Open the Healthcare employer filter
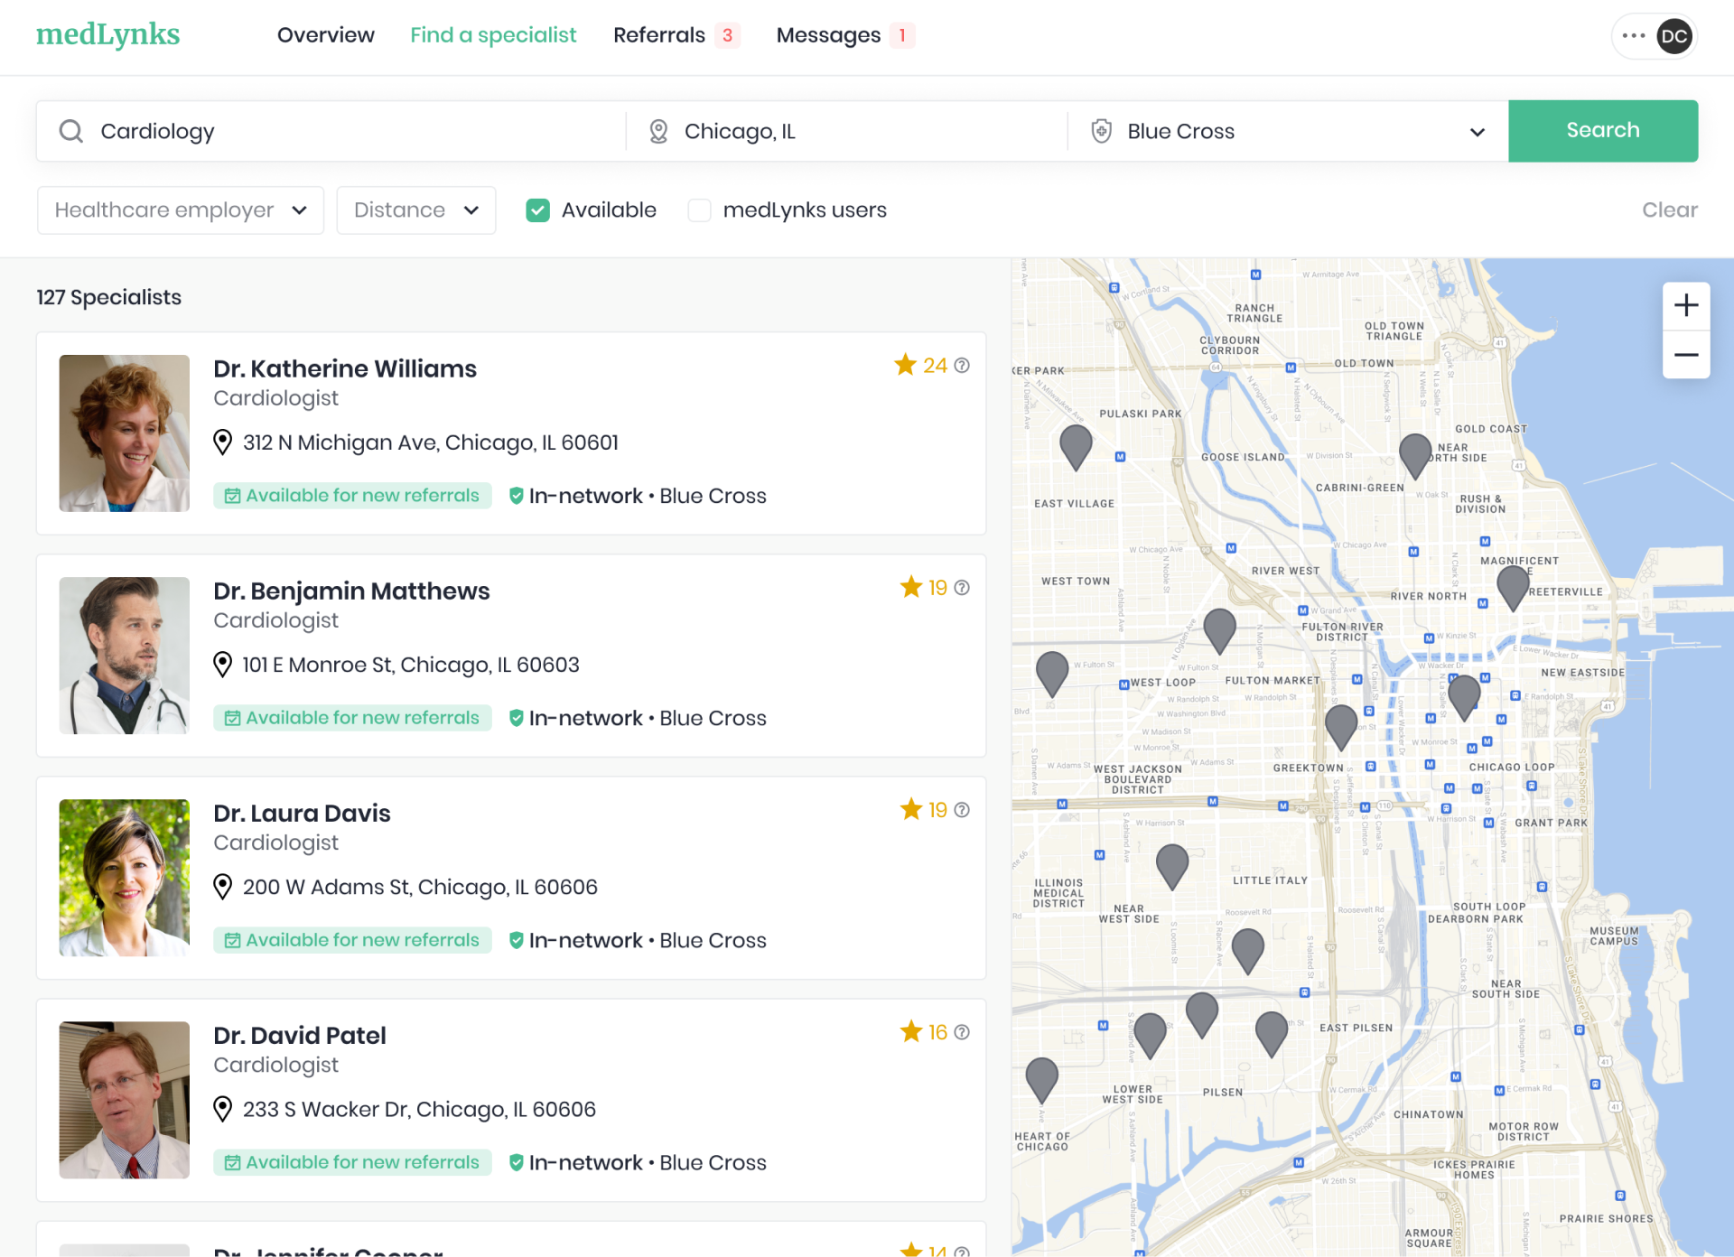The width and height of the screenshot is (1734, 1257). coord(181,210)
